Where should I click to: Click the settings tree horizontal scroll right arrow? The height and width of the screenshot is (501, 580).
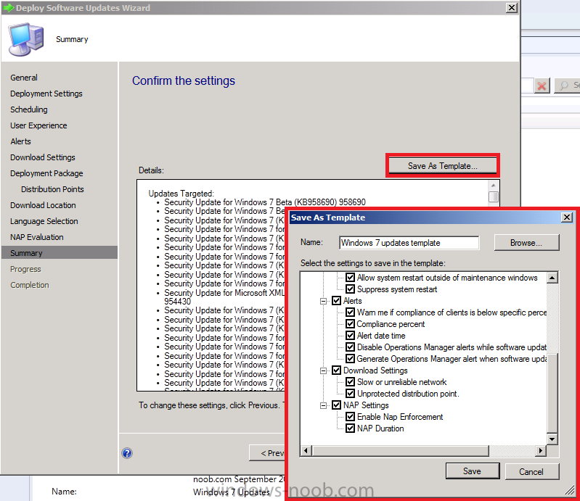[x=541, y=451]
